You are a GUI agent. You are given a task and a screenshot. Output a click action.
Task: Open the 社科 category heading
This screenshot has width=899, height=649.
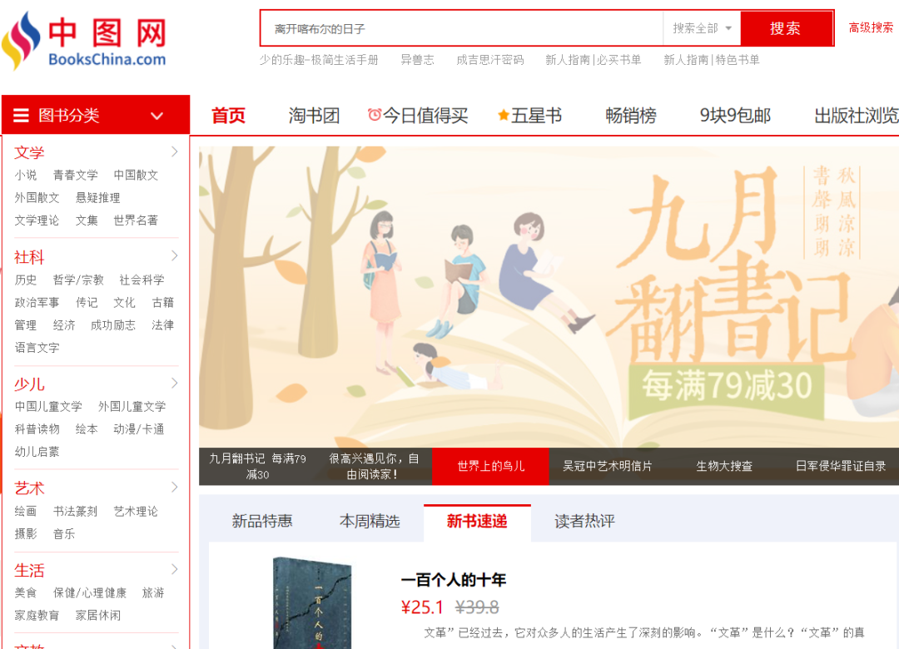tap(29, 257)
